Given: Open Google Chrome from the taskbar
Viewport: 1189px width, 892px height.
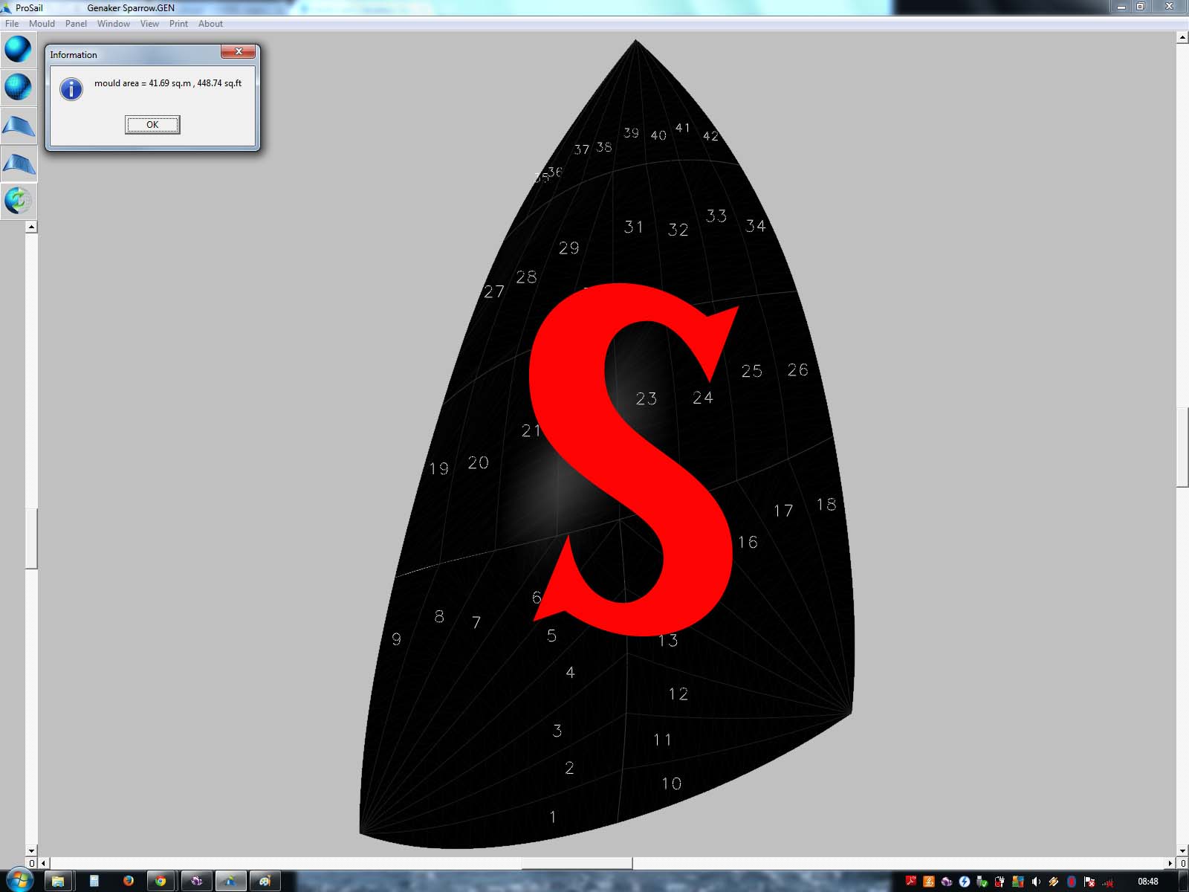Looking at the screenshot, I should [x=161, y=882].
